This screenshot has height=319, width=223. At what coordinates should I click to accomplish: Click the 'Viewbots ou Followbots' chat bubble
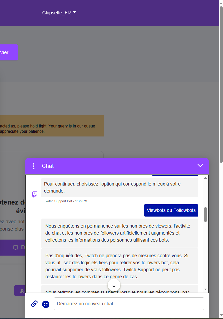(x=171, y=210)
